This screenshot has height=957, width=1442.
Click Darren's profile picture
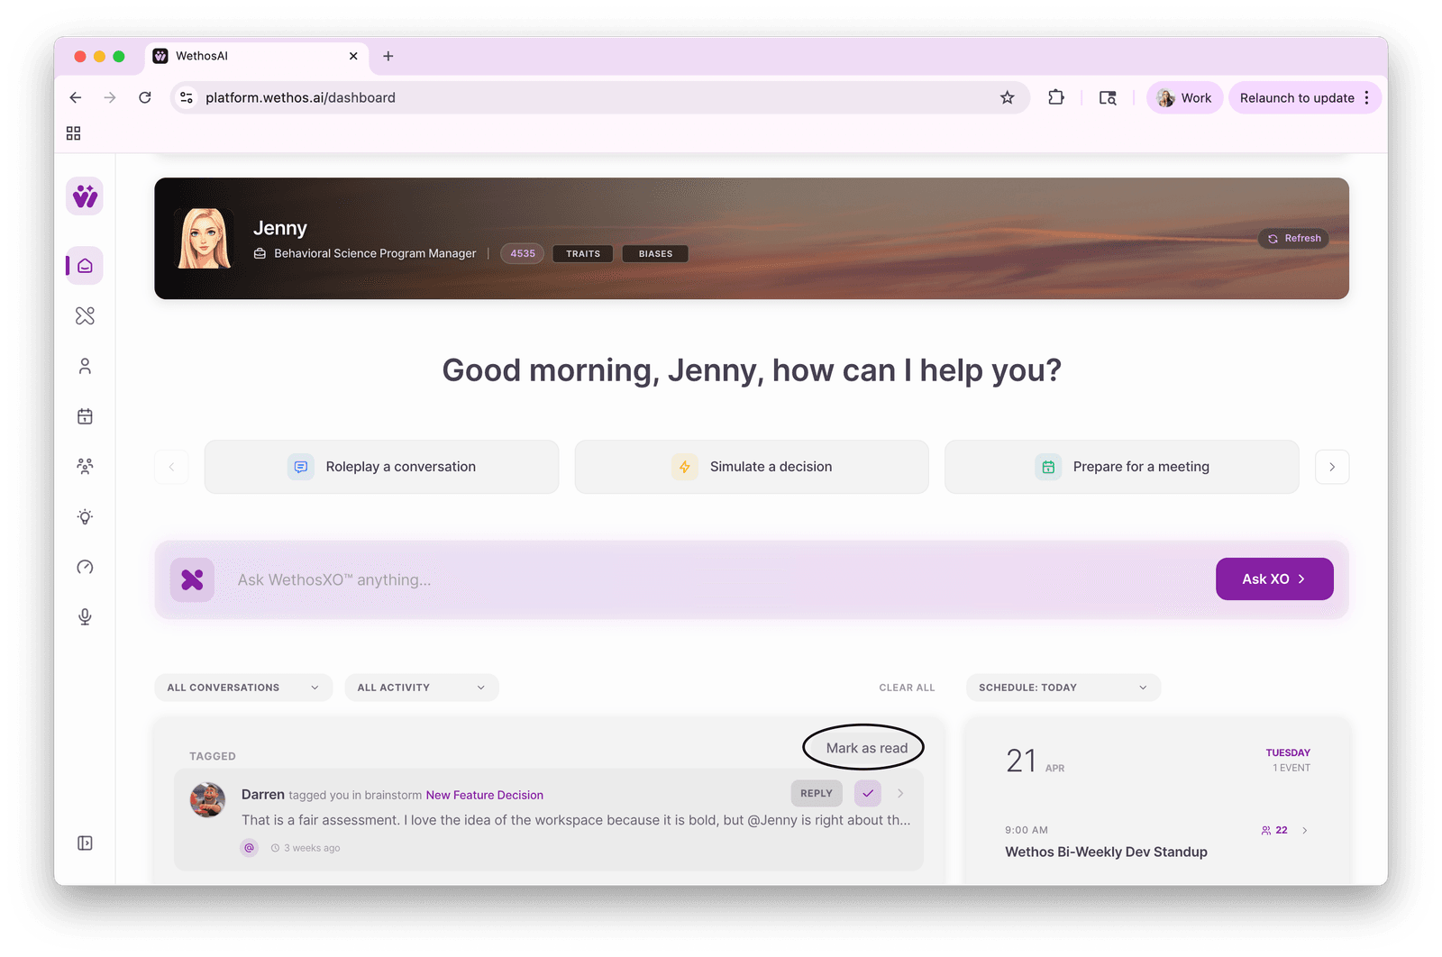pos(208,799)
